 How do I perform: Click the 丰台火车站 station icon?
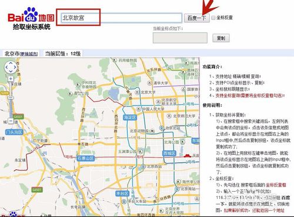tap(124, 201)
